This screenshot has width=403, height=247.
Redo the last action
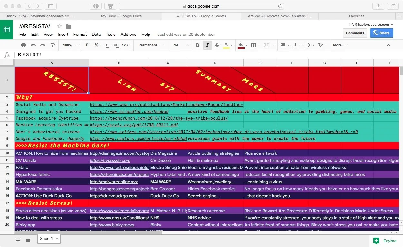(x=43, y=45)
